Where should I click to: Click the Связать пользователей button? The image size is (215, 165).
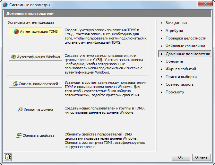pos(35,84)
